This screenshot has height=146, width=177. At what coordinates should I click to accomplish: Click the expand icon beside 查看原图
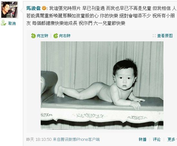[154, 36]
